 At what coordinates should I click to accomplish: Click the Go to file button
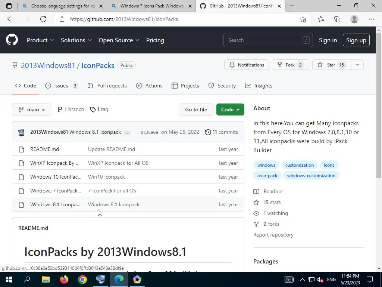[196, 109]
